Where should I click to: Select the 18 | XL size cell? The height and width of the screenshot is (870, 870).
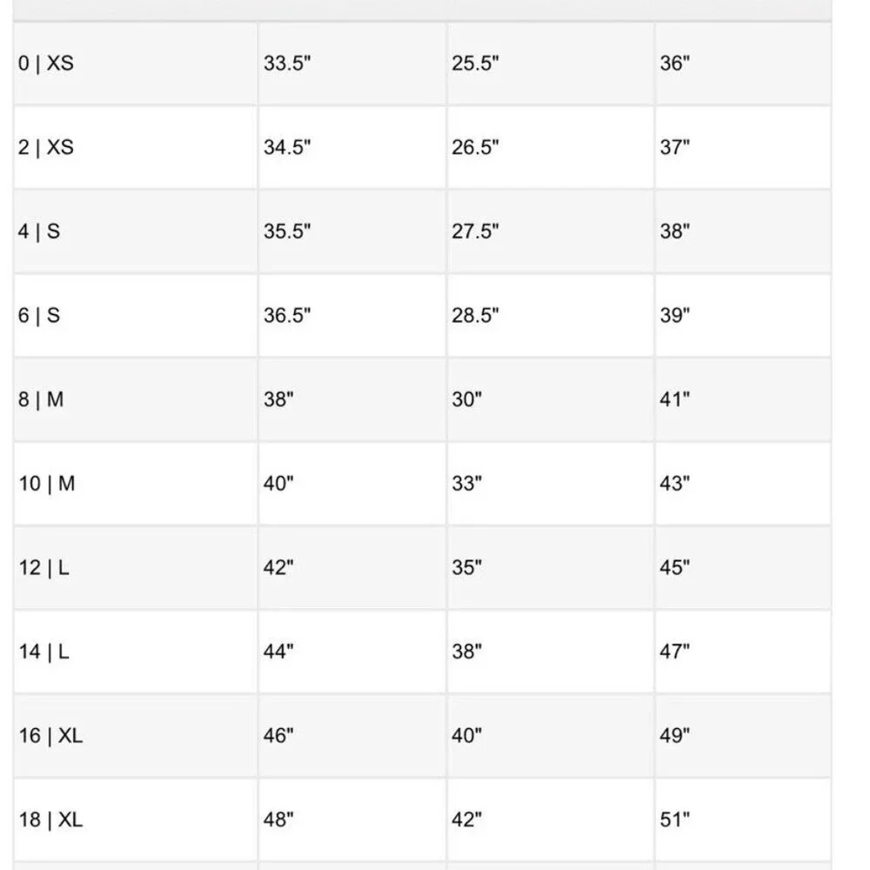point(136,820)
